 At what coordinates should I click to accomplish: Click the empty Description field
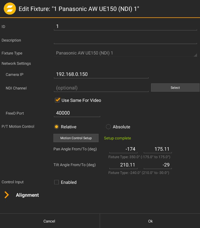tap(125, 40)
